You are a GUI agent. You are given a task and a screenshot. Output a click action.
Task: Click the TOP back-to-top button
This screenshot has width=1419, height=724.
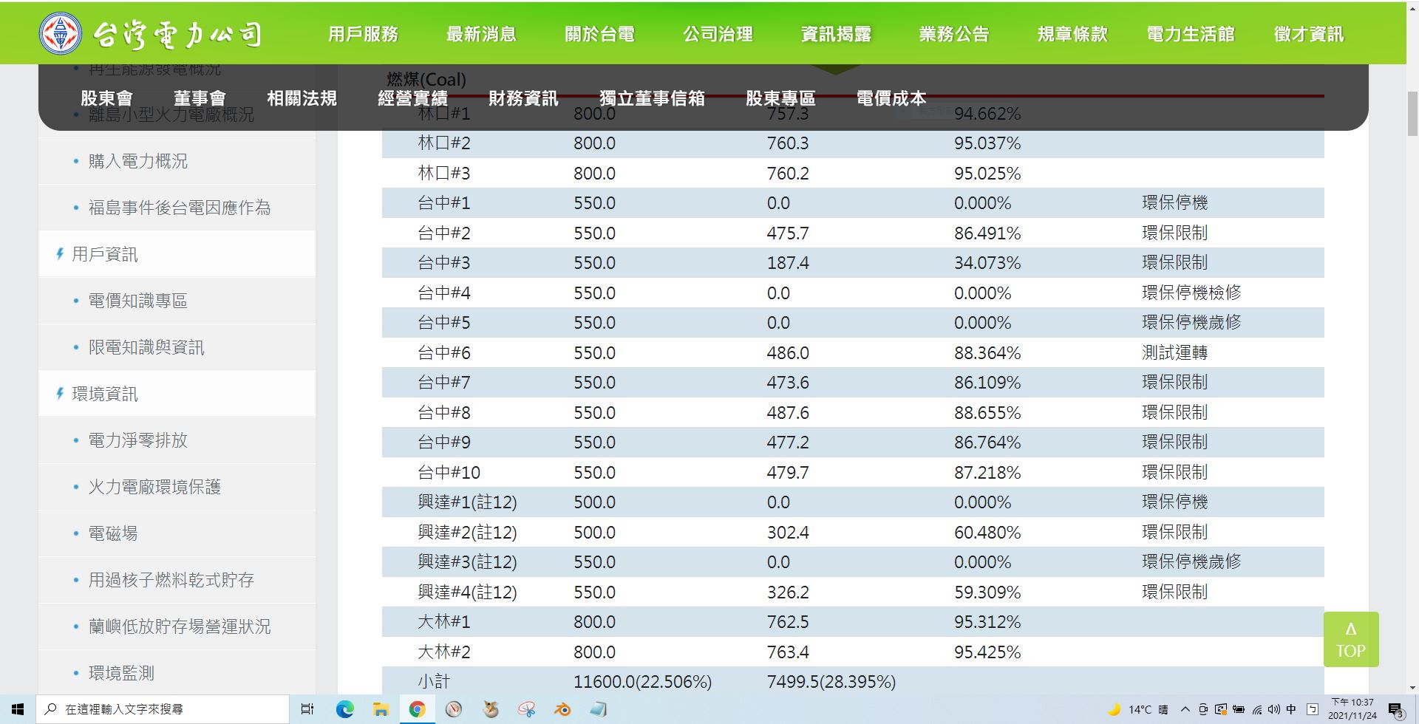pyautogui.click(x=1351, y=640)
